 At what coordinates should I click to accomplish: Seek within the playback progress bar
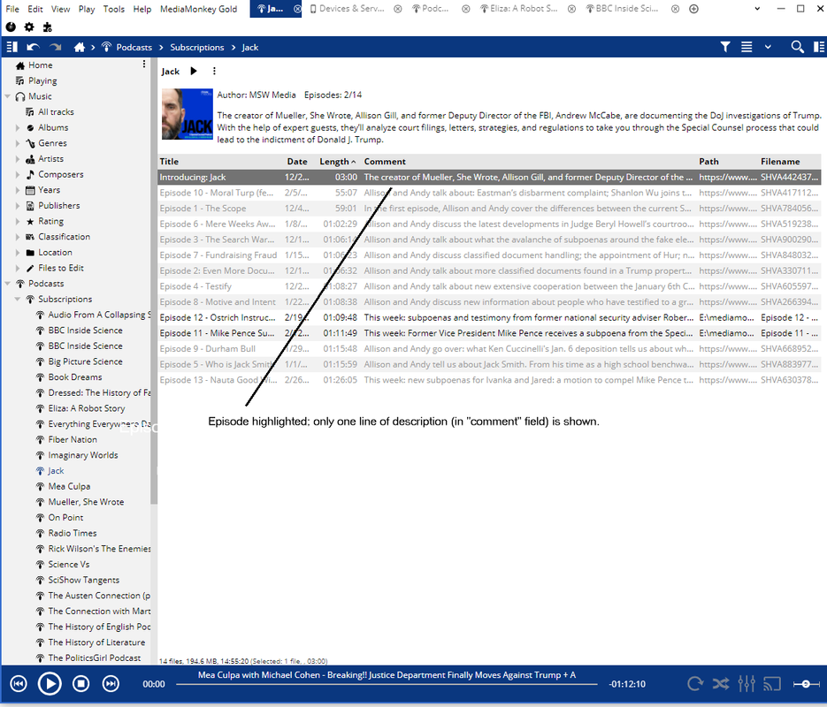click(x=387, y=684)
